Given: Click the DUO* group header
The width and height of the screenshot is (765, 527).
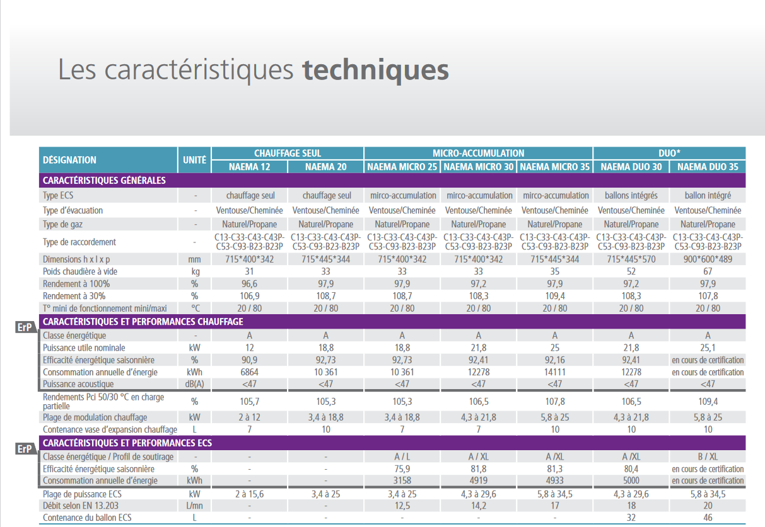Looking at the screenshot, I should pyautogui.click(x=670, y=153).
